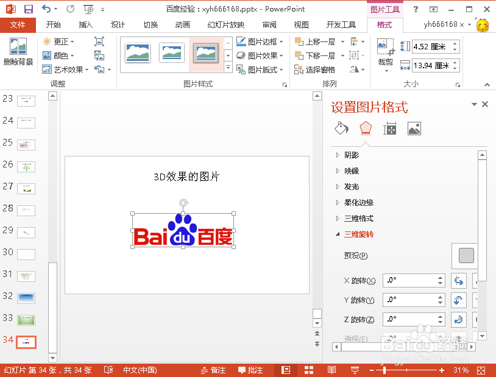
Task: Toggle the Selection Pane (选择窗格)
Action: click(314, 69)
